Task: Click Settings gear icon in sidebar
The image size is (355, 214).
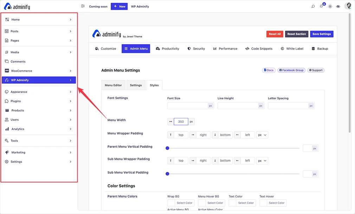Action: [x=7, y=162]
